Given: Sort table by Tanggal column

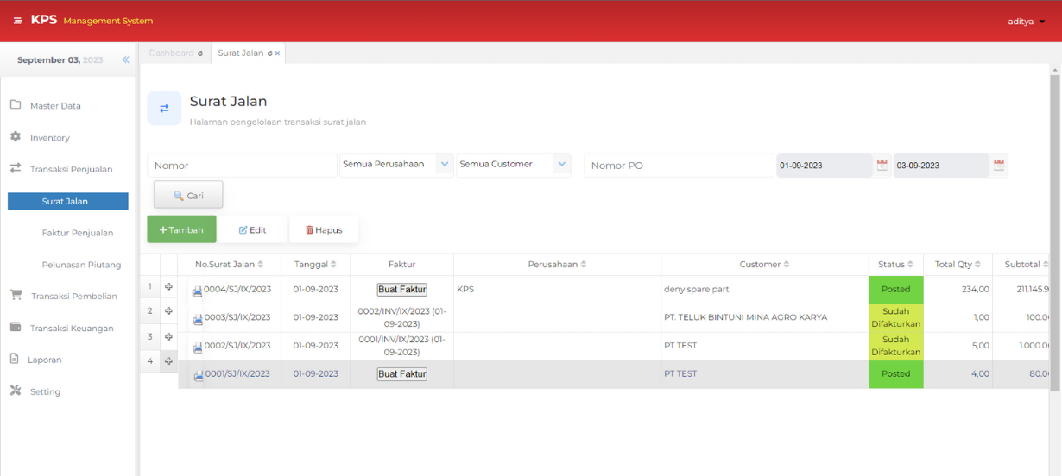Looking at the screenshot, I should pos(315,265).
